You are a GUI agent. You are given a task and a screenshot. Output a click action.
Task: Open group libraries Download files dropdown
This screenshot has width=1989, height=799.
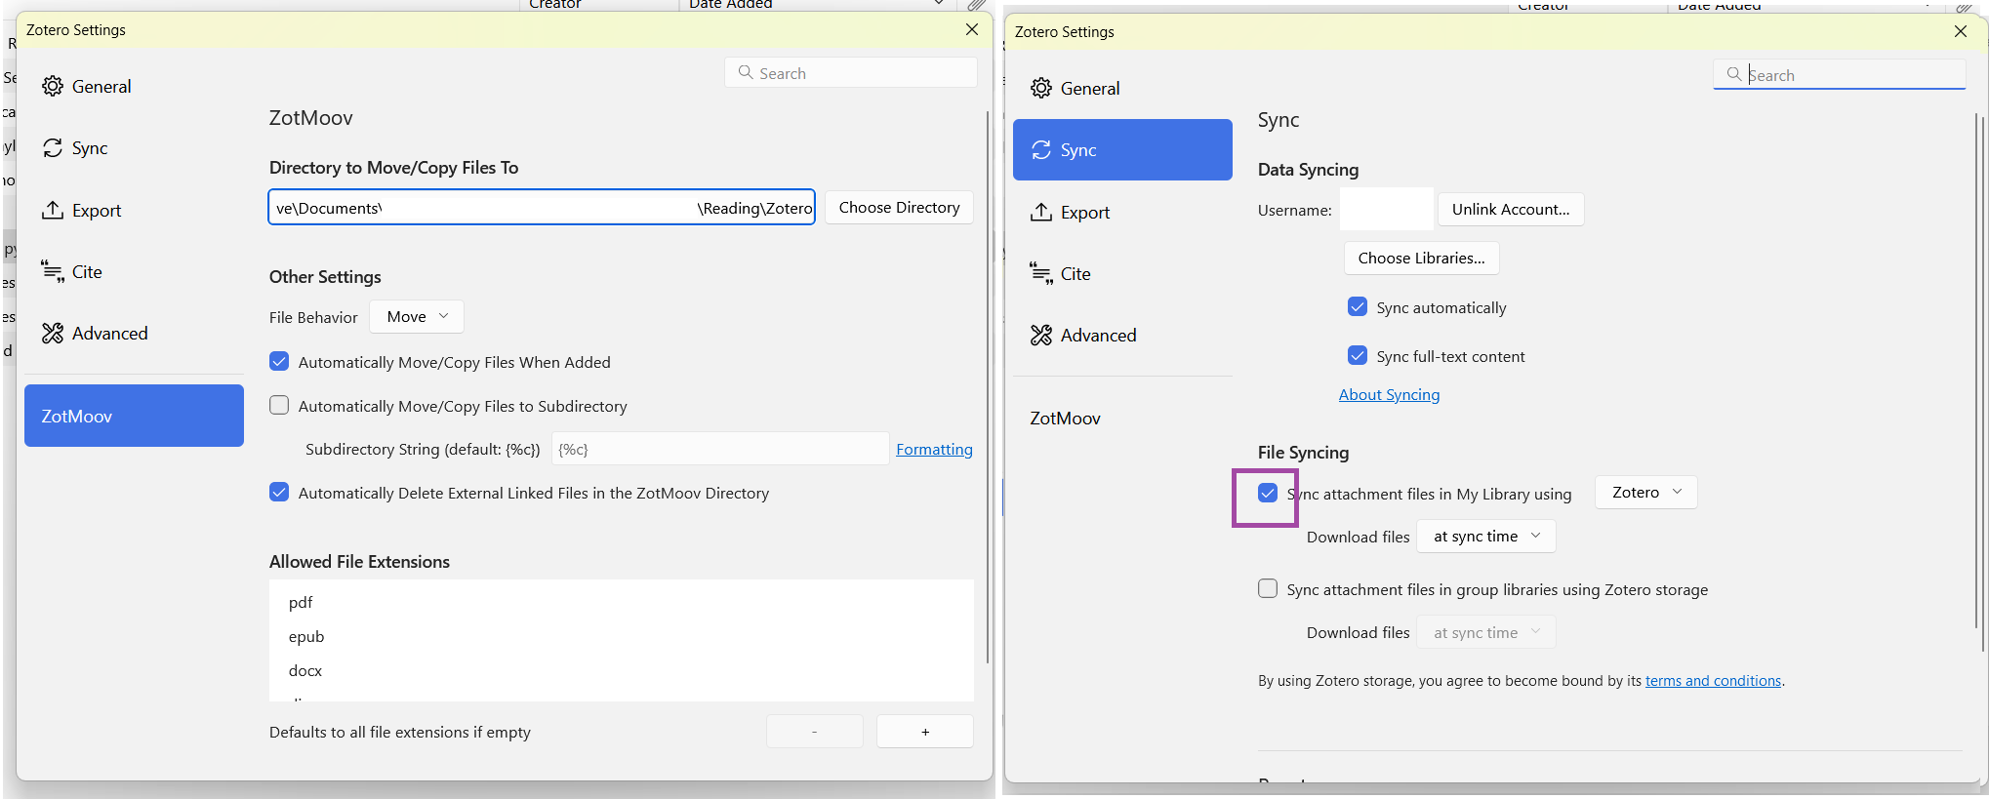1486,633
